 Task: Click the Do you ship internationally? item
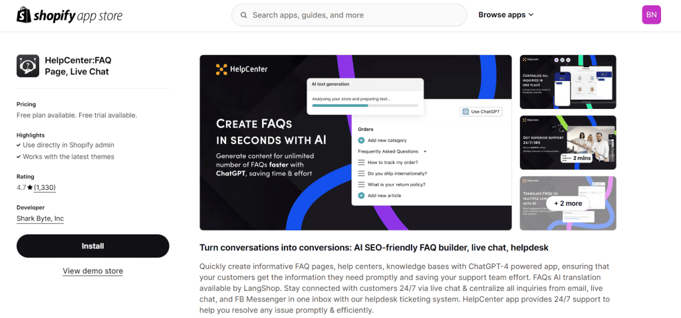click(x=397, y=173)
